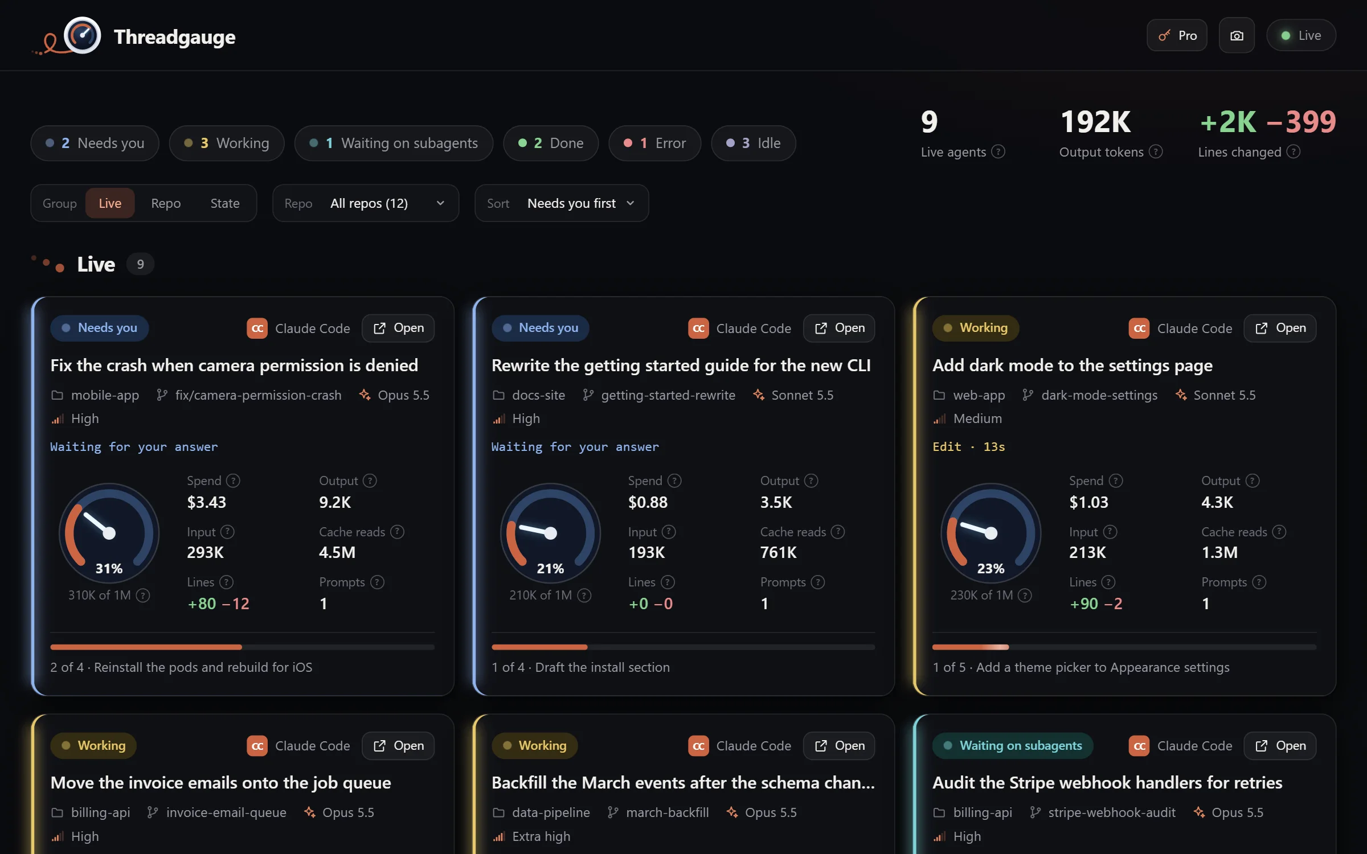Open the March events backfill agent
Screen dimensions: 1367x854
click(839, 746)
